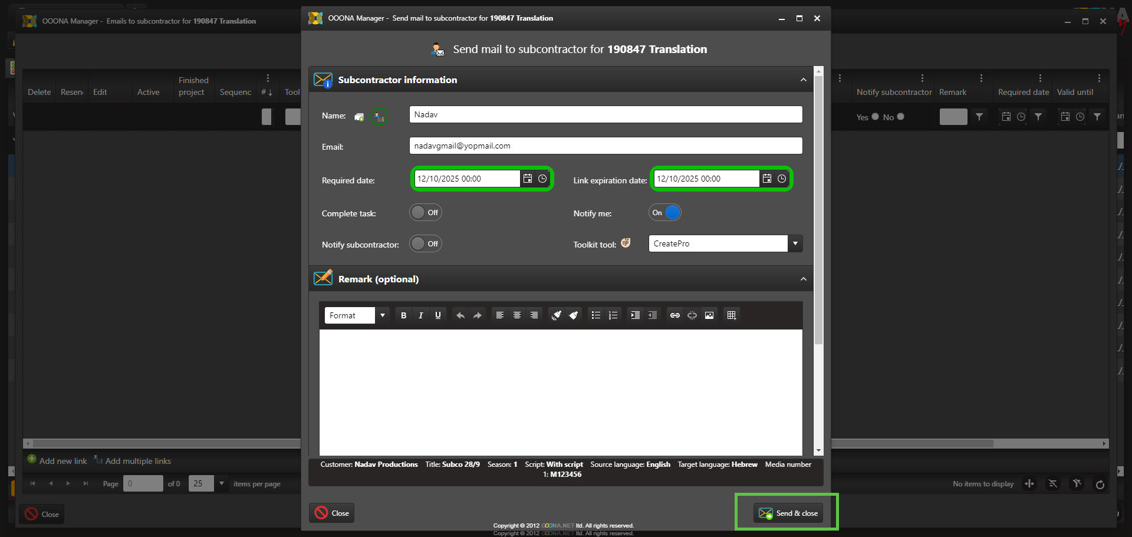Image resolution: width=1132 pixels, height=537 pixels.
Task: Open the Format style dropdown
Action: [382, 315]
